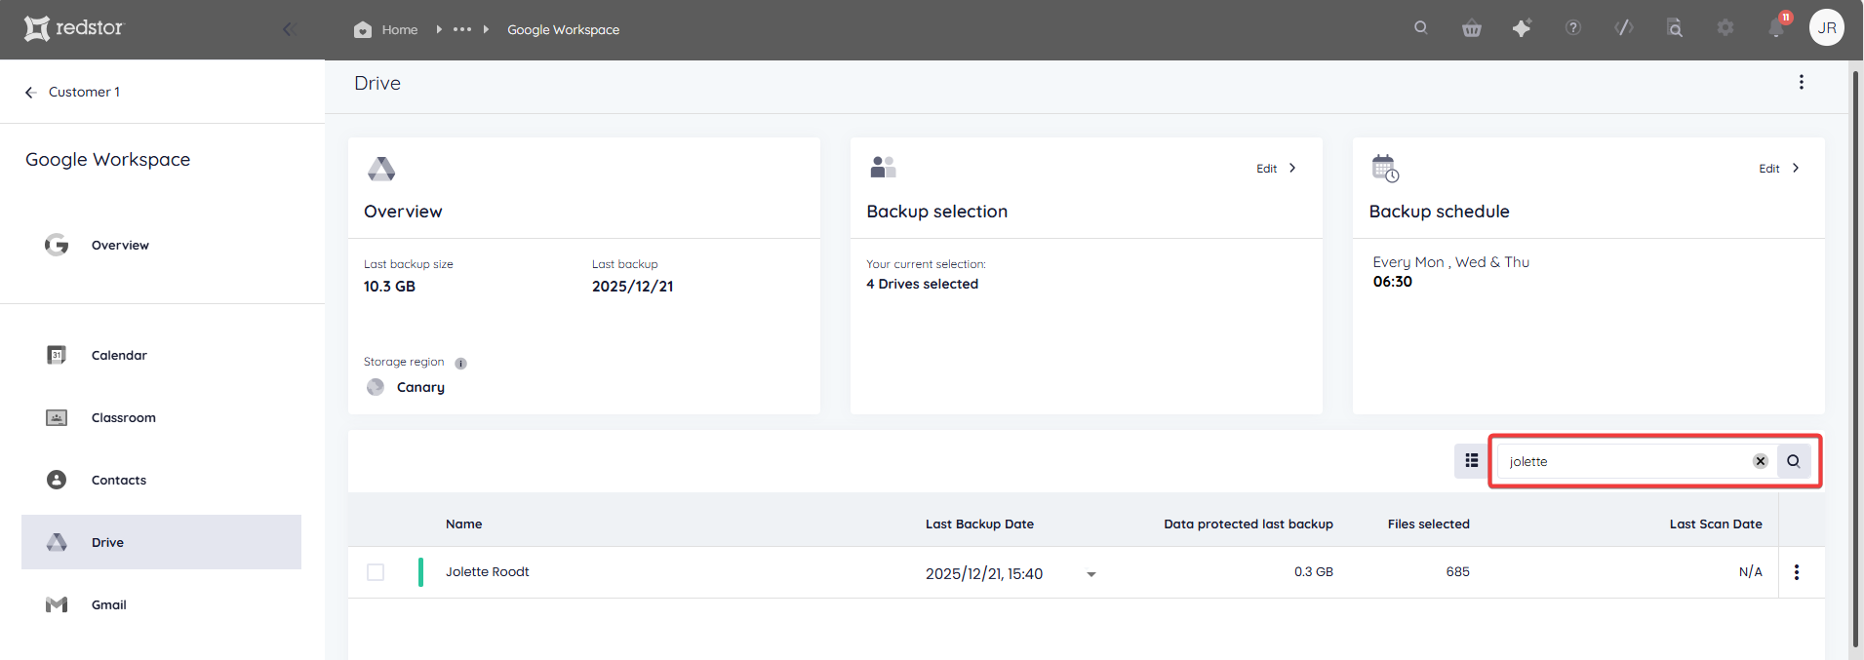The width and height of the screenshot is (1864, 660).
Task: Open global search in top bar
Action: click(x=1420, y=28)
